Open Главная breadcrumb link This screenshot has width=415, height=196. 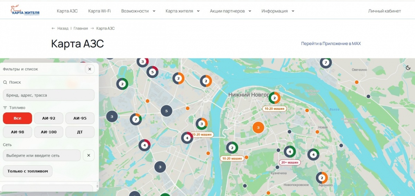[x=81, y=28]
